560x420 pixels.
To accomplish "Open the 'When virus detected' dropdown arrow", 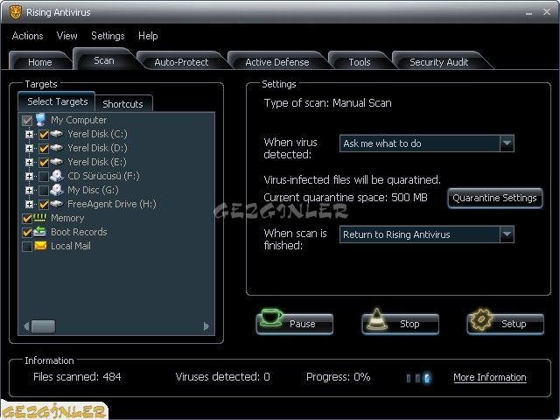I will [507, 143].
